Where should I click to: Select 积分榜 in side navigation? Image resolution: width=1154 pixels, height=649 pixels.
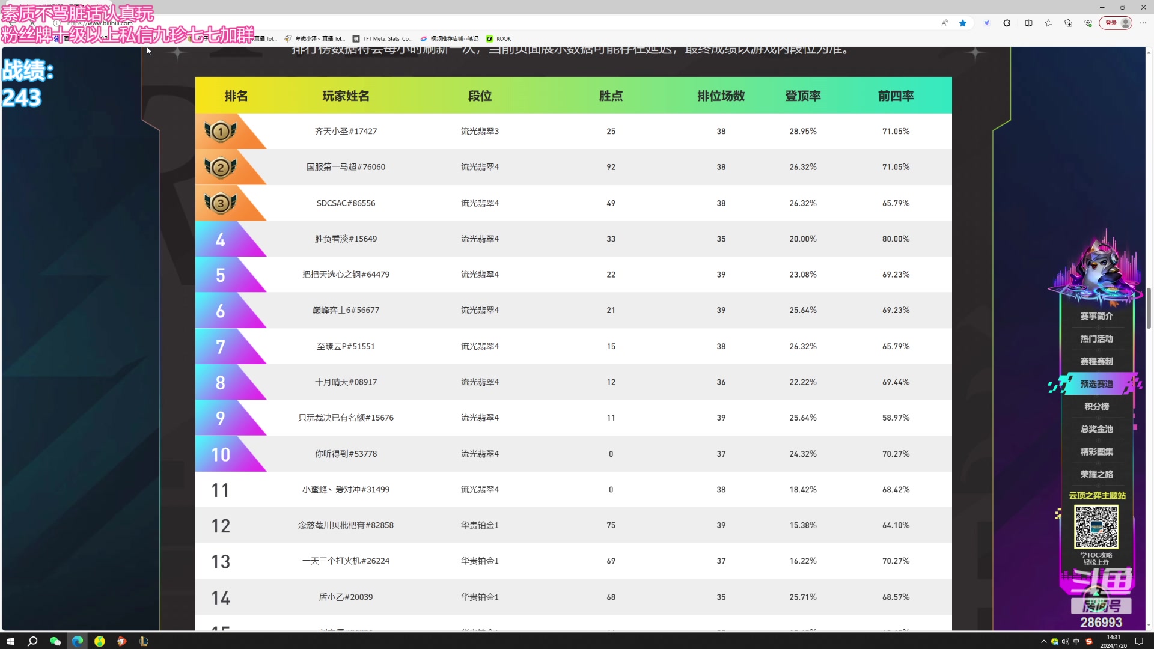coord(1096,406)
